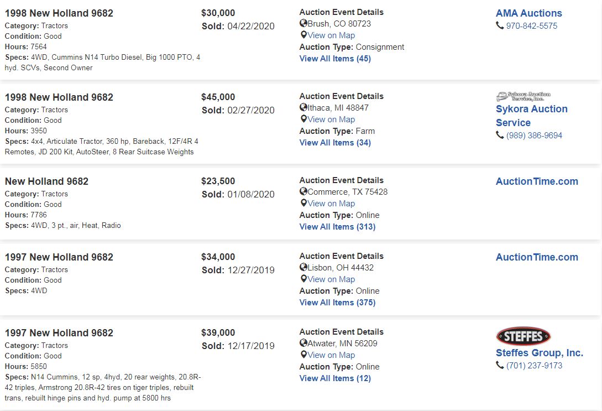602x411 pixels.
Task: View the Lisbon, OH listing on map
Action: [x=331, y=279]
